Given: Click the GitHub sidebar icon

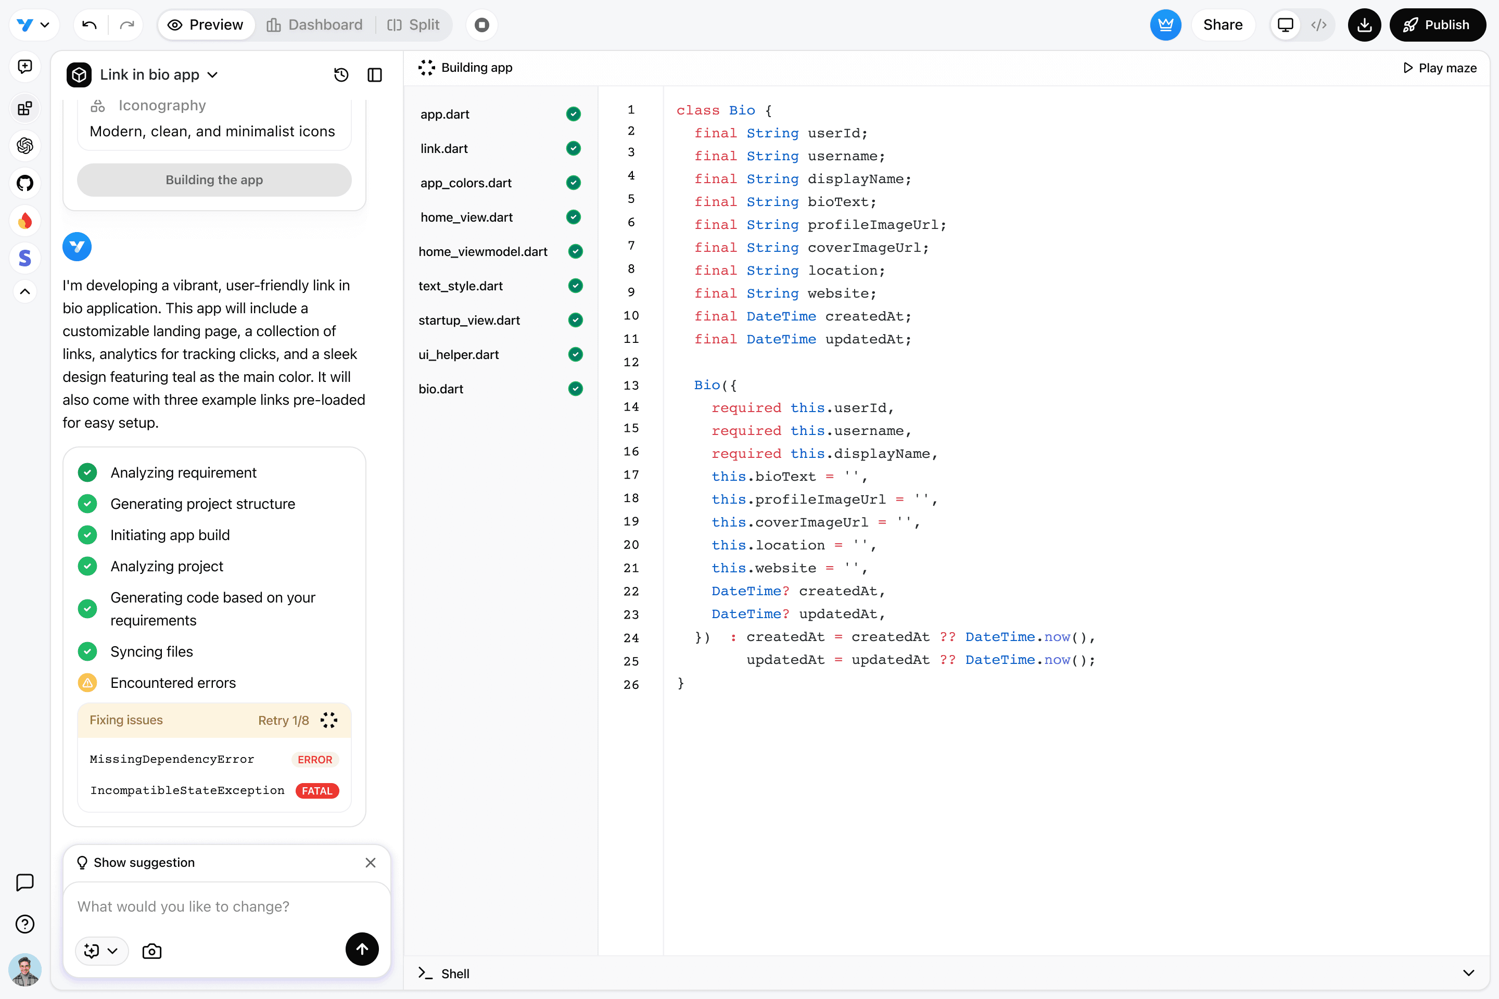Looking at the screenshot, I should [x=25, y=184].
